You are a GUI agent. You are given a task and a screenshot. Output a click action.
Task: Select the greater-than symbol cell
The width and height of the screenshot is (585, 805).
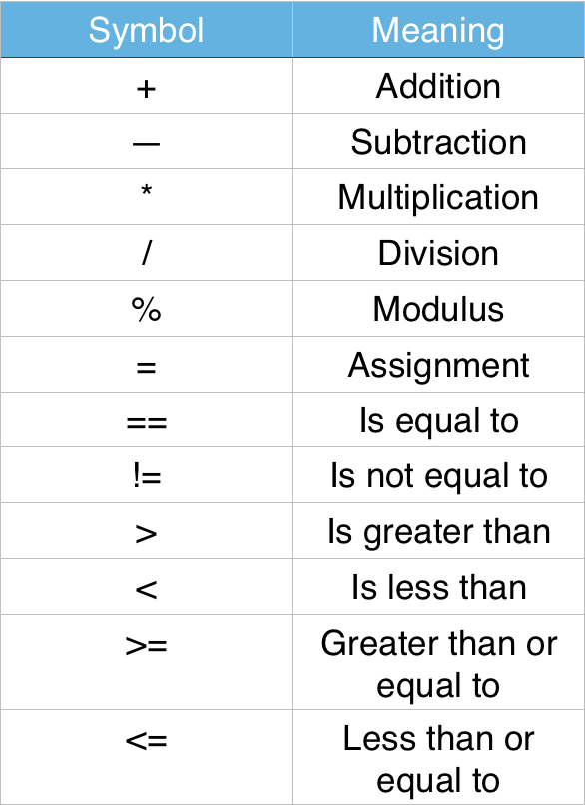(146, 531)
